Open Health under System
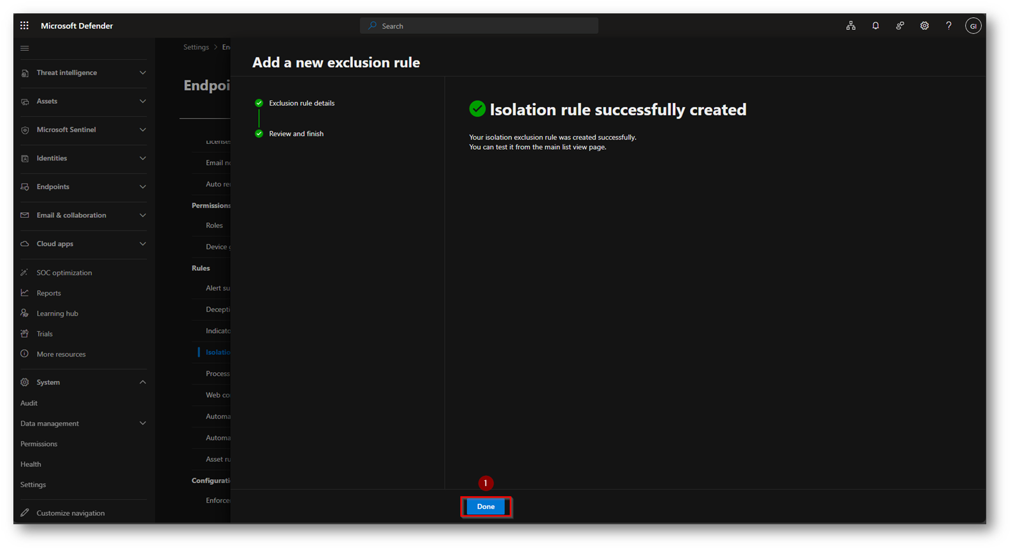This screenshot has height=551, width=1013. click(31, 464)
